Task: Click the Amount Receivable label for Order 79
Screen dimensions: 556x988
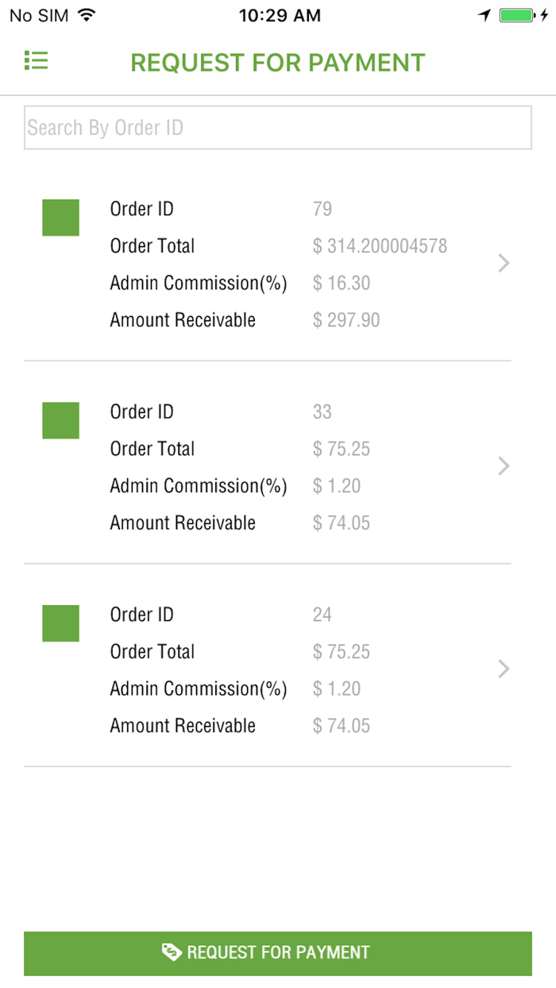Action: pyautogui.click(x=182, y=320)
